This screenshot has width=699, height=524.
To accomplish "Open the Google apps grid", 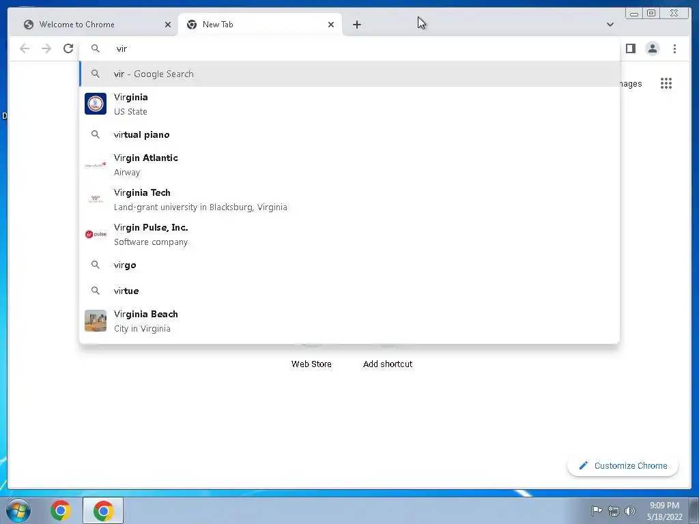I will pyautogui.click(x=666, y=83).
